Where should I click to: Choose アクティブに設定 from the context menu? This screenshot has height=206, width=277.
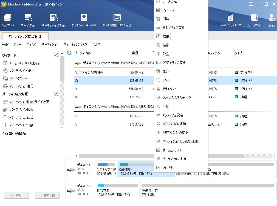coord(181,115)
